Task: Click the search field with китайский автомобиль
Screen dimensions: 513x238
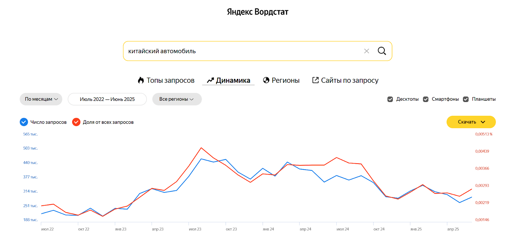Action: pyautogui.click(x=240, y=51)
